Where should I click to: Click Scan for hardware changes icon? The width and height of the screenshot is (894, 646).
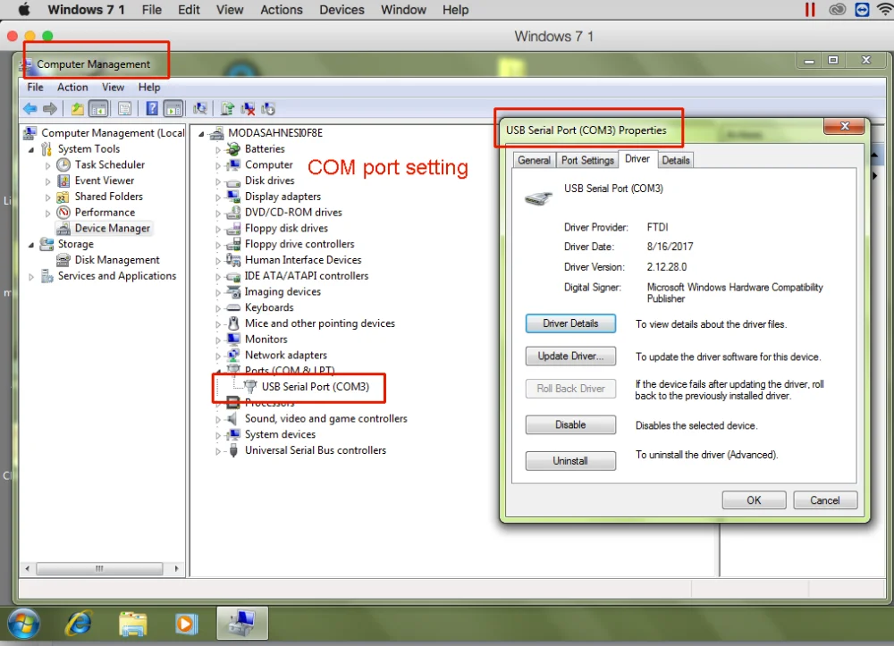(199, 108)
